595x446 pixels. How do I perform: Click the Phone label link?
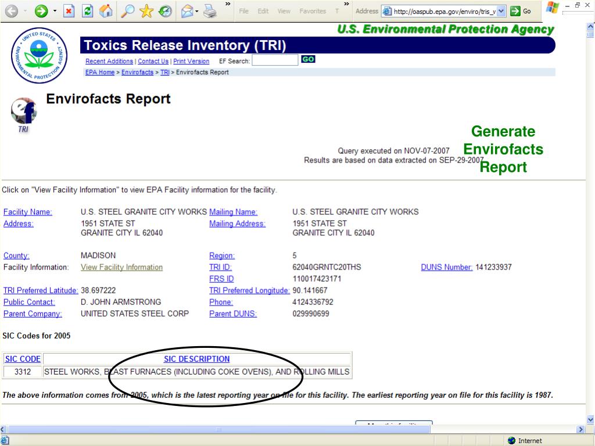(x=221, y=302)
